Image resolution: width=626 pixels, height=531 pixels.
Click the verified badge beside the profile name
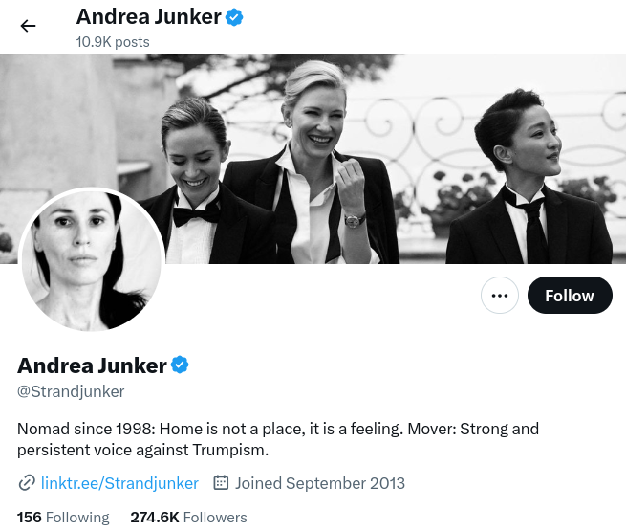tap(180, 365)
